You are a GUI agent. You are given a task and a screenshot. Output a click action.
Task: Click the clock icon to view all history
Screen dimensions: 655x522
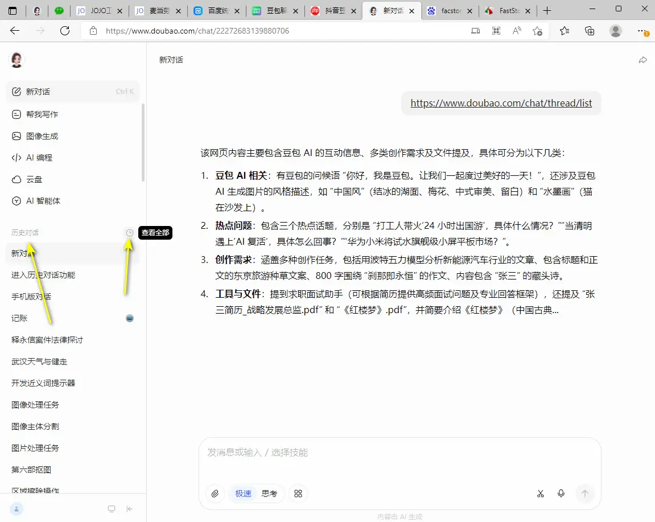[130, 233]
